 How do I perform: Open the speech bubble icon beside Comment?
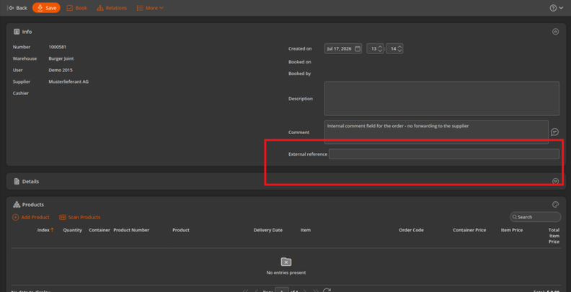coord(554,132)
